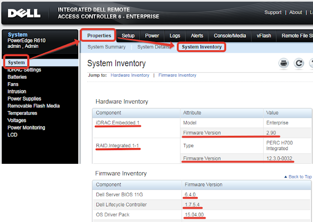Click the Dell logo in header
The image size is (313, 222).
[x=24, y=13]
